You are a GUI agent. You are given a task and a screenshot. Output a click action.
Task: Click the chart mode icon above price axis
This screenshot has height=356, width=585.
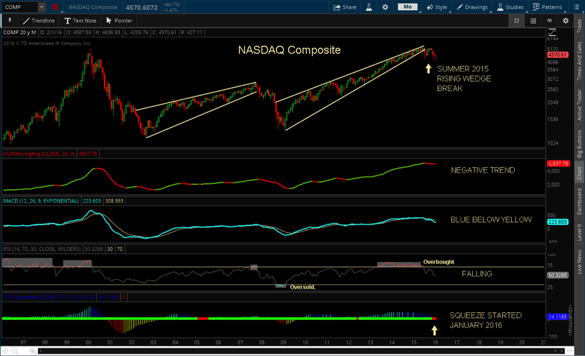pos(552,32)
